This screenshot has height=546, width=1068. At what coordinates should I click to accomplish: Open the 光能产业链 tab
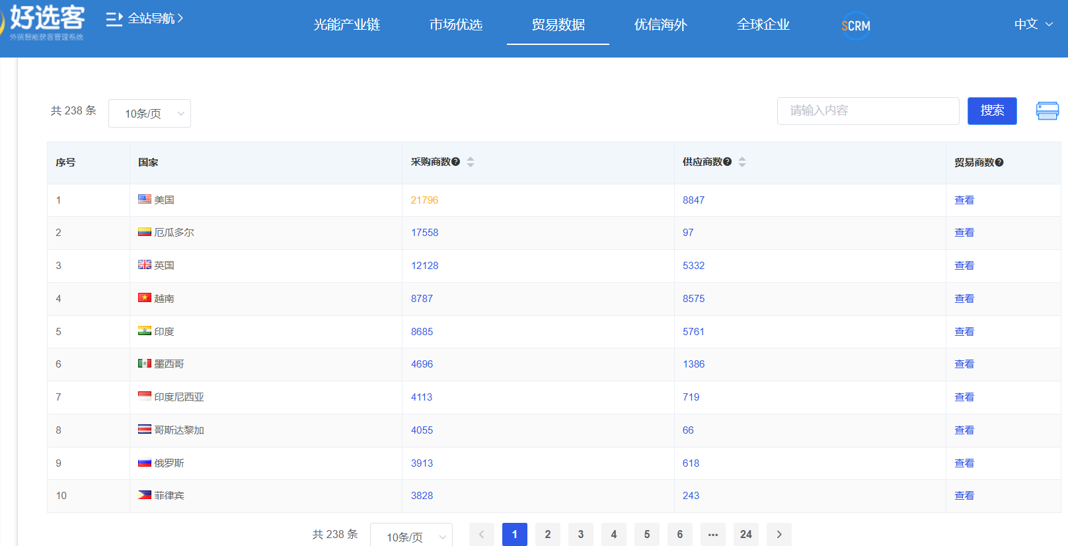pyautogui.click(x=346, y=24)
